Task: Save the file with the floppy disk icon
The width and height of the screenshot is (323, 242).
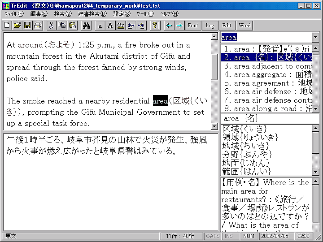Action: pos(27,26)
